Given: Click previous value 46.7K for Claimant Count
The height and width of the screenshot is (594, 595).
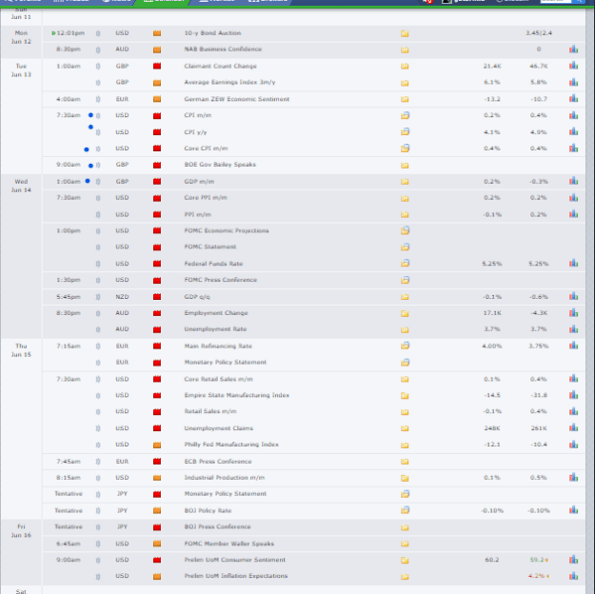Looking at the screenshot, I should pos(539,66).
